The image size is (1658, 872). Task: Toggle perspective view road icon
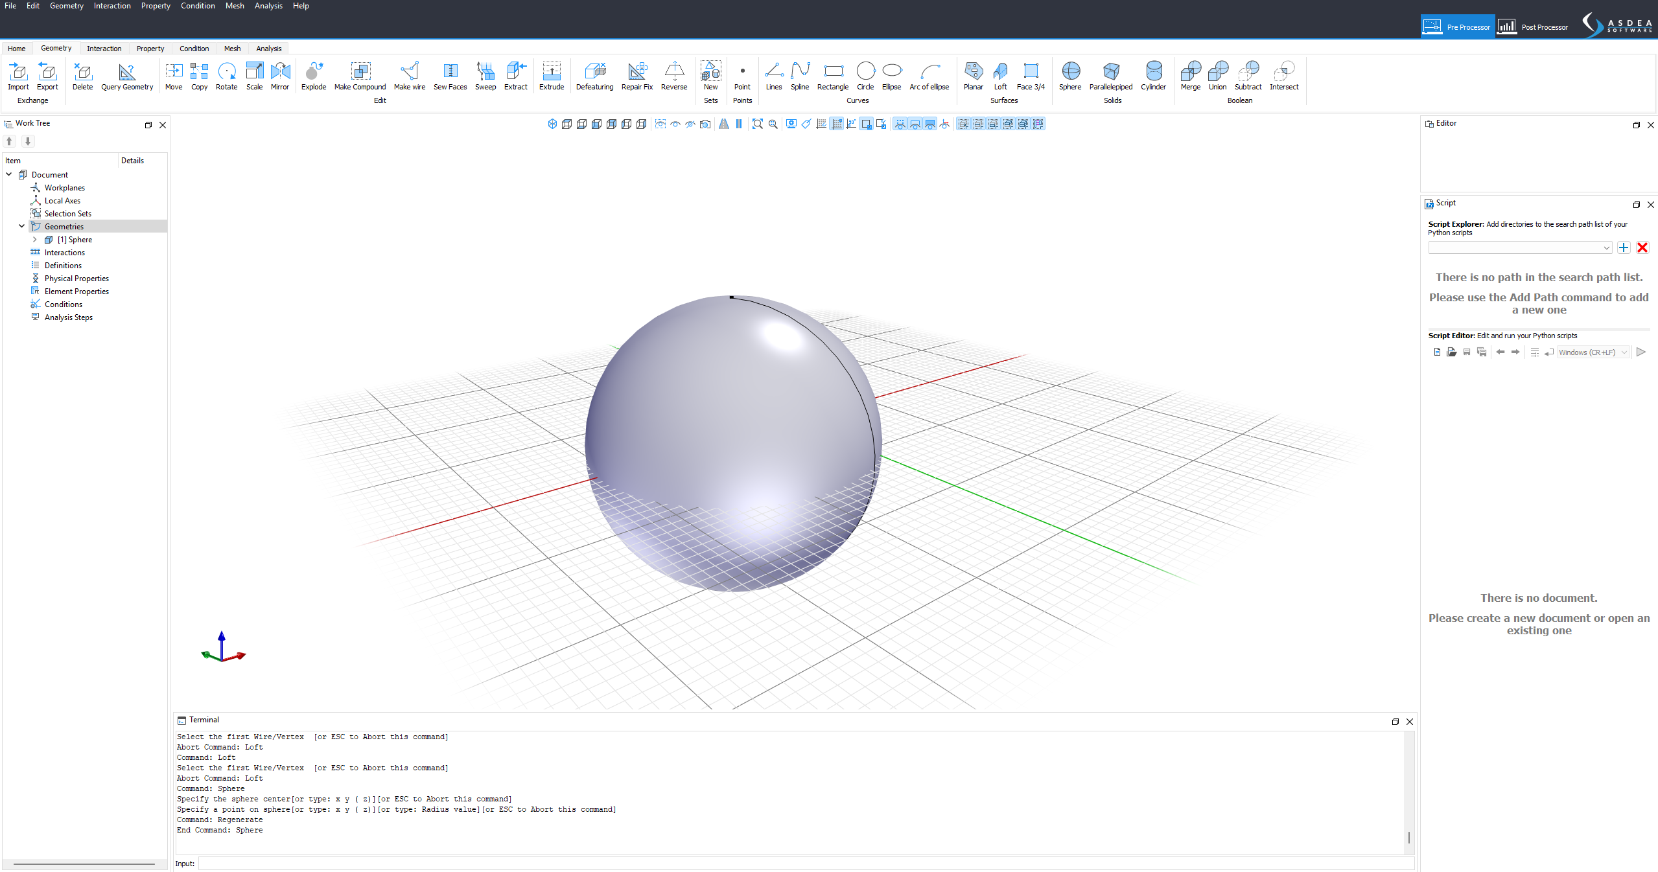click(723, 124)
